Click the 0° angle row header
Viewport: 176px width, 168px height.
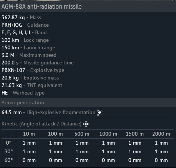click(x=9, y=143)
